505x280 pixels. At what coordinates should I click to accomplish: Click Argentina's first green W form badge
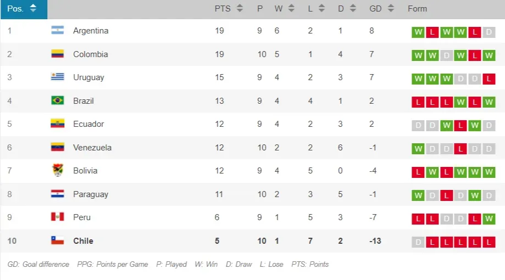(418, 32)
